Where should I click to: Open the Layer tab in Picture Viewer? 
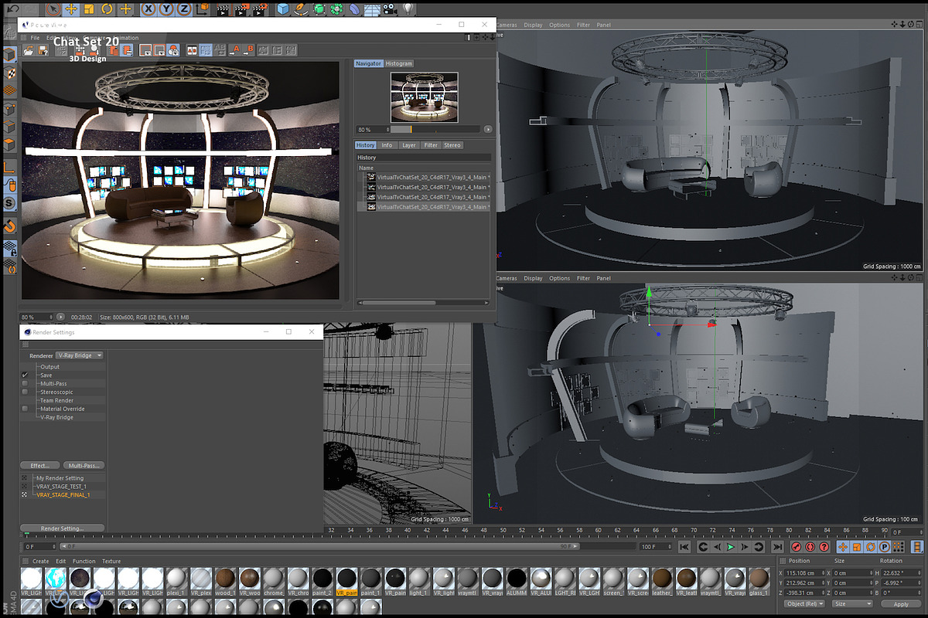click(409, 145)
